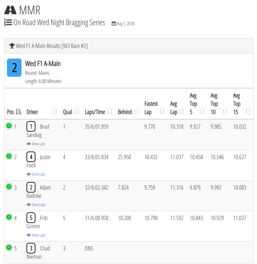Click the trophy icon in results header
The width and height of the screenshot is (257, 264).
[12, 46]
